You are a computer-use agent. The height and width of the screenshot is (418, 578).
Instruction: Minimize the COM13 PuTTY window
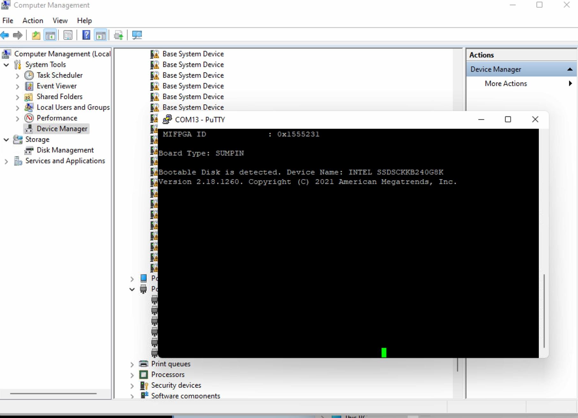click(x=481, y=120)
